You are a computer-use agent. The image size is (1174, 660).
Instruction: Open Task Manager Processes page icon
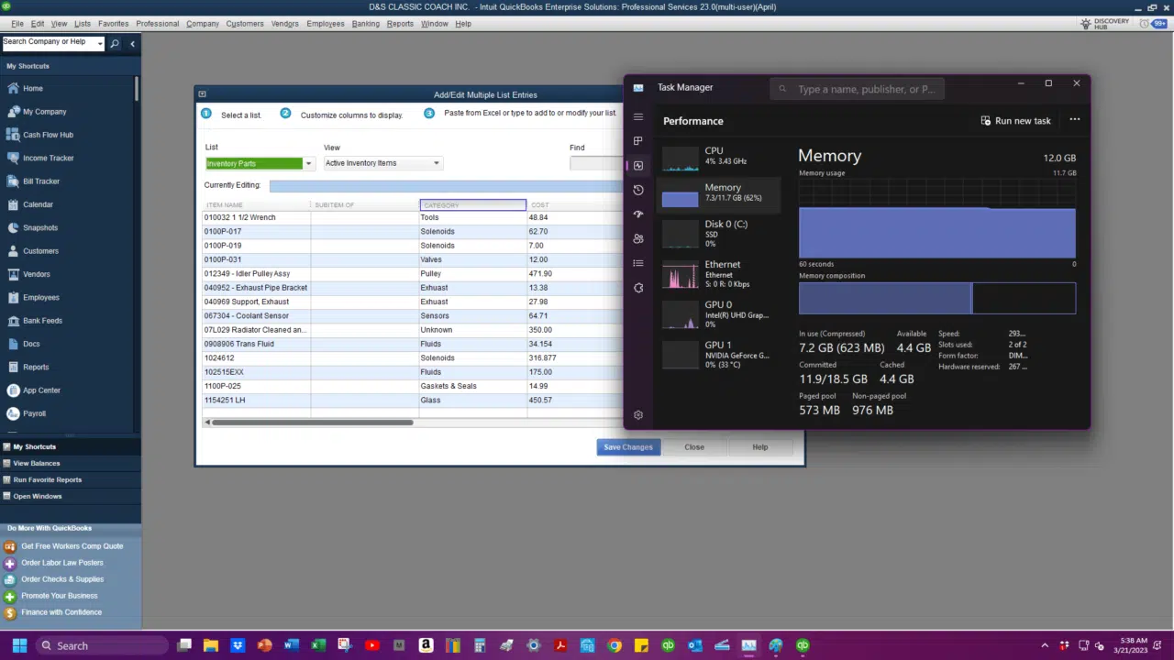pyautogui.click(x=638, y=141)
